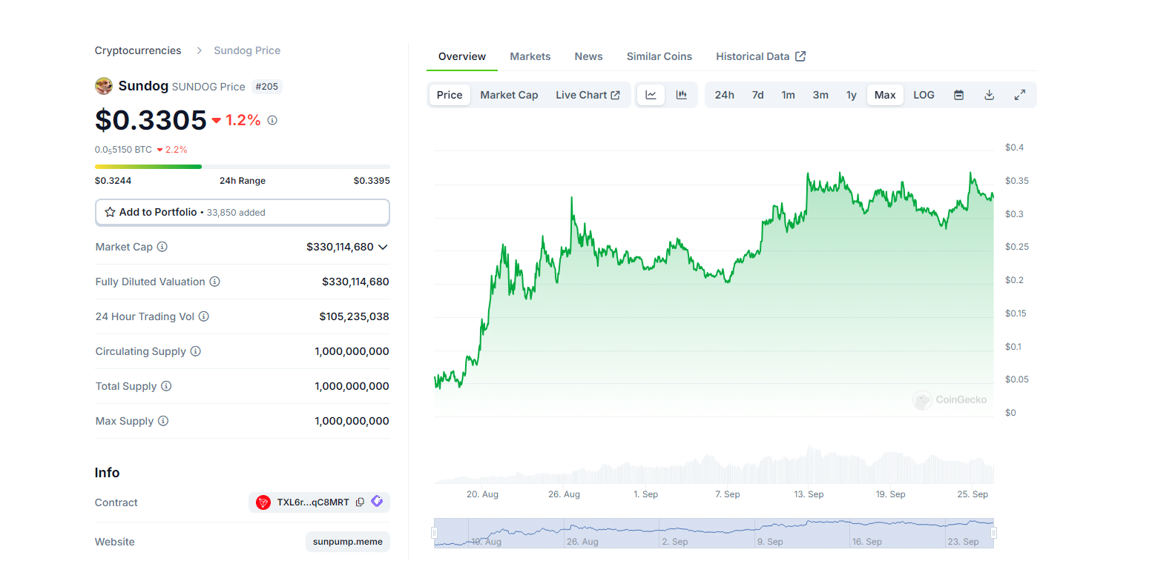
Task: Click the $0.3305 current price text
Action: point(151,120)
